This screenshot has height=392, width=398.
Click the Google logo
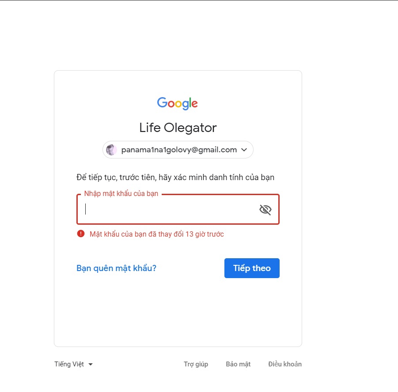pos(178,103)
